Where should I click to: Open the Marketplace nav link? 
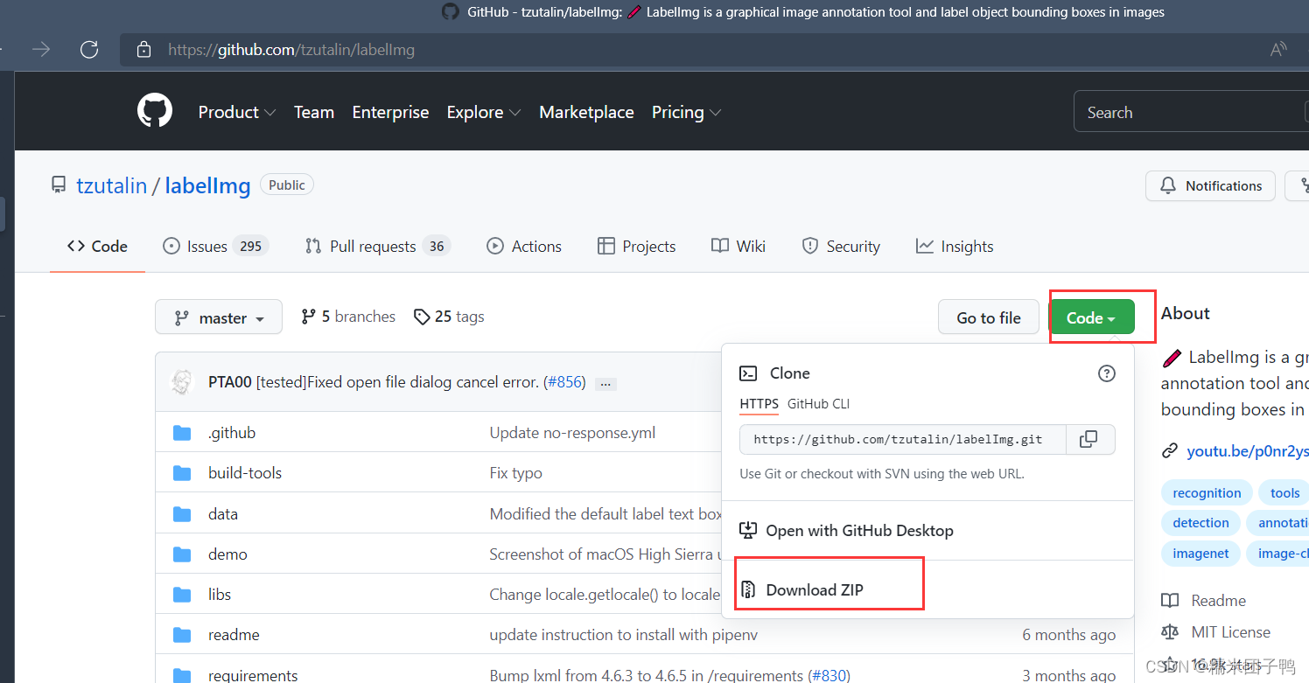586,112
